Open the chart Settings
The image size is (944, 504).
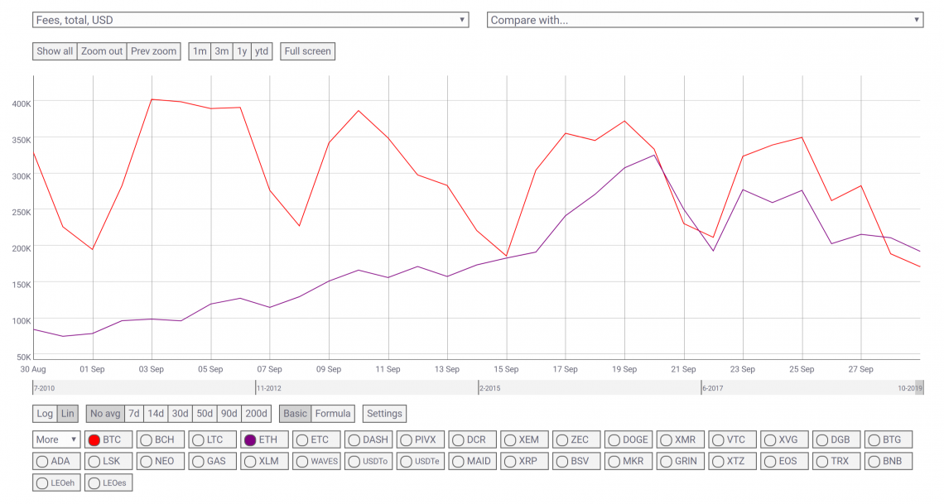[x=384, y=413]
